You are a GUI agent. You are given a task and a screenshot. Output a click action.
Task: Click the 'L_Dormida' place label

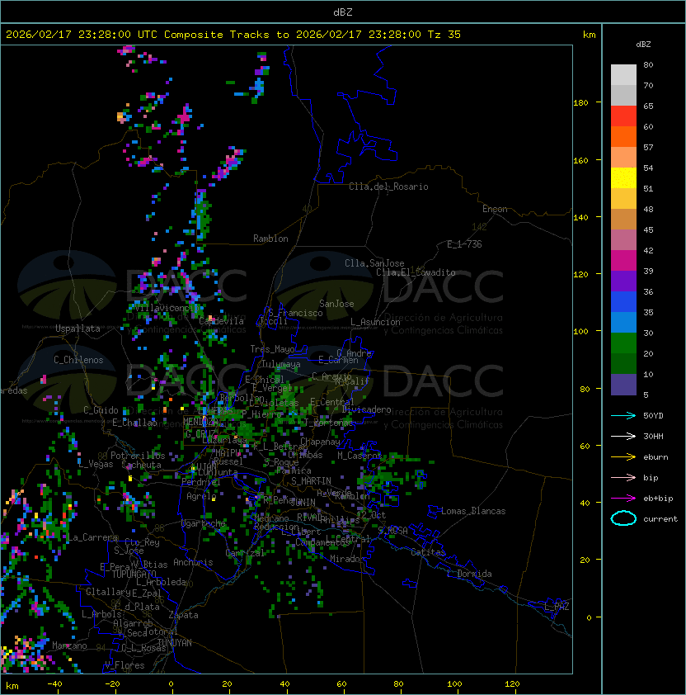(469, 574)
